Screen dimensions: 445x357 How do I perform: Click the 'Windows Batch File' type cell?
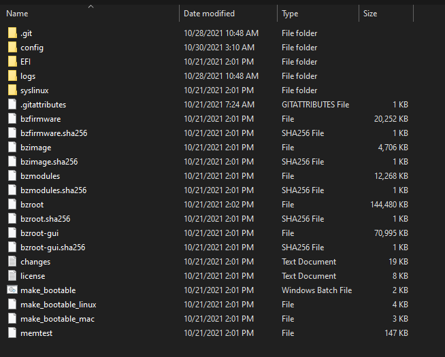(x=316, y=290)
